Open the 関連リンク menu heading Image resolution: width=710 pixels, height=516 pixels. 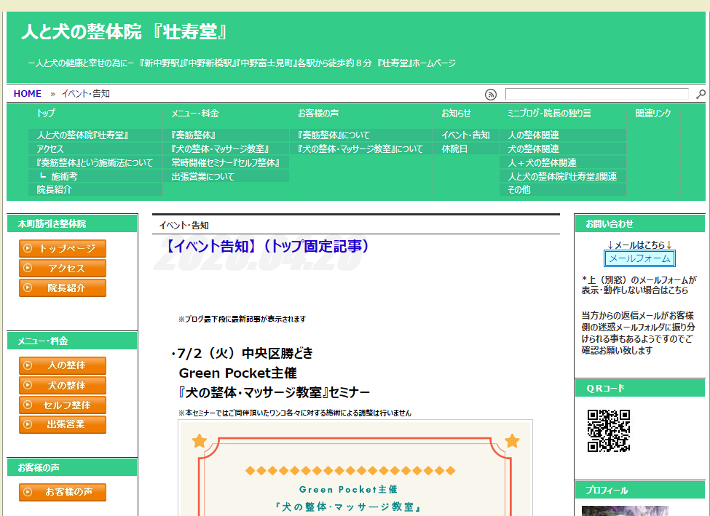tap(653, 113)
